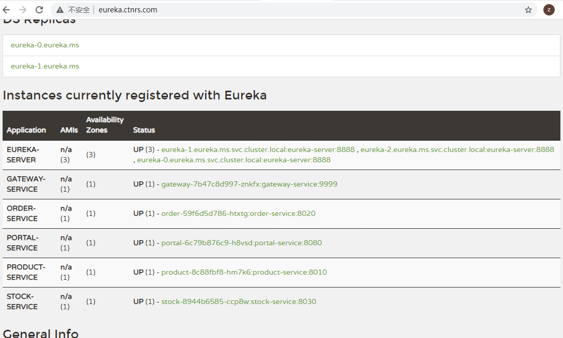Select the PORTAL-SERVICE application name
This screenshot has height=338, width=563.
pos(23,243)
